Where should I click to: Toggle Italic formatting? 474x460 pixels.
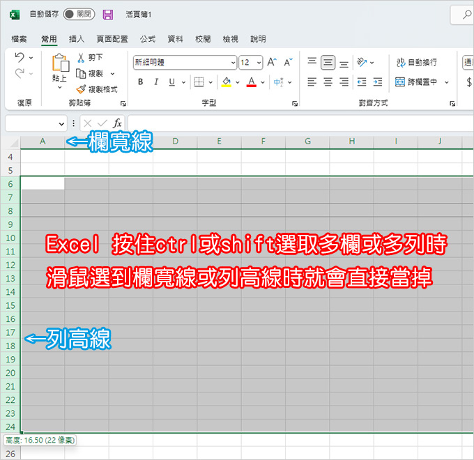(156, 82)
